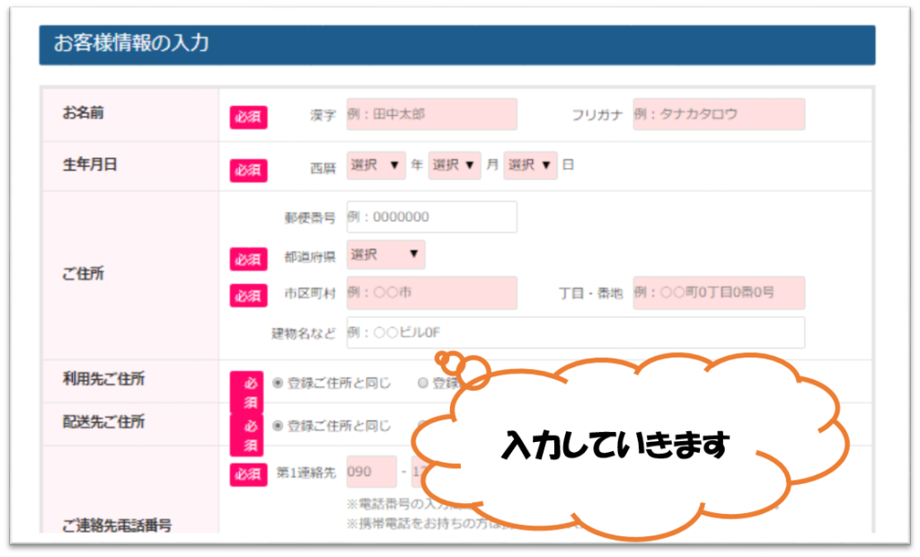Click the フリガナ input showing 例：タナカタロウ

719,114
